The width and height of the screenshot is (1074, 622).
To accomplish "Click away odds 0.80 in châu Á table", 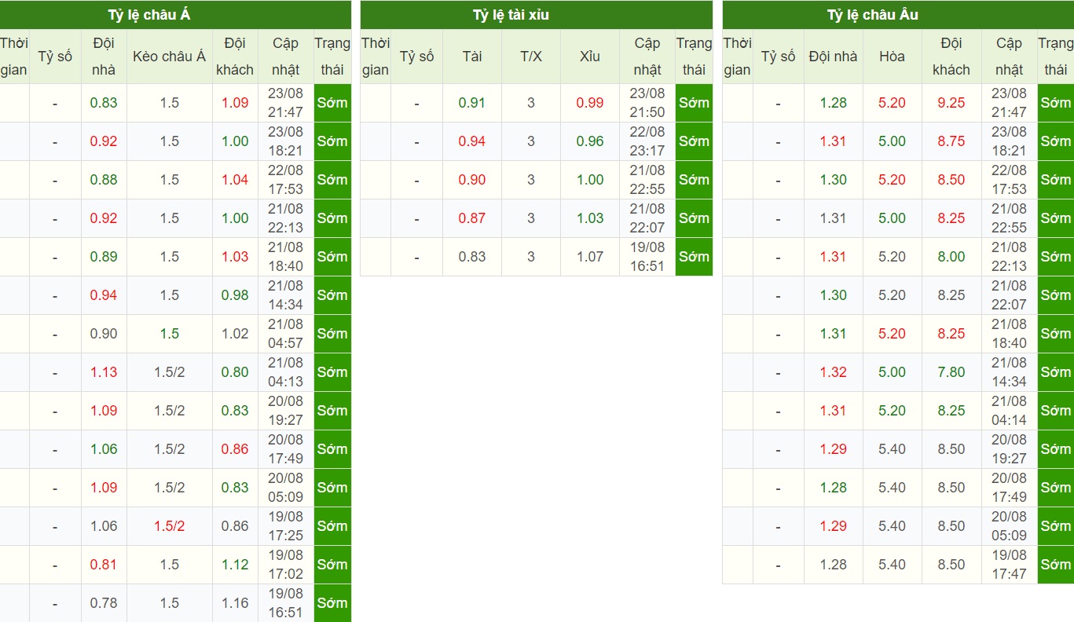I will 235,372.
